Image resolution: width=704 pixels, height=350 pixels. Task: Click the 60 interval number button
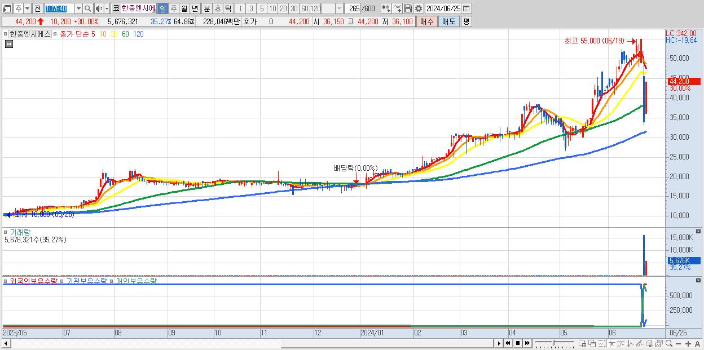(305, 8)
